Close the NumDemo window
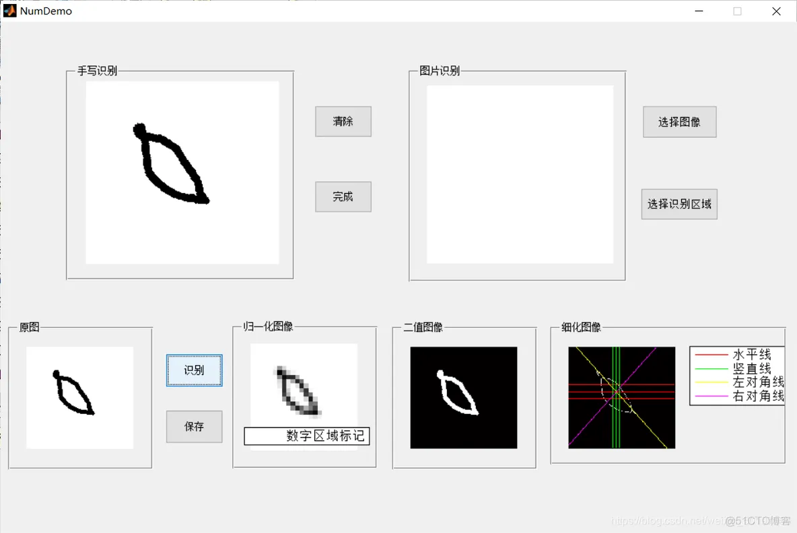The image size is (797, 533). pyautogui.click(x=776, y=11)
